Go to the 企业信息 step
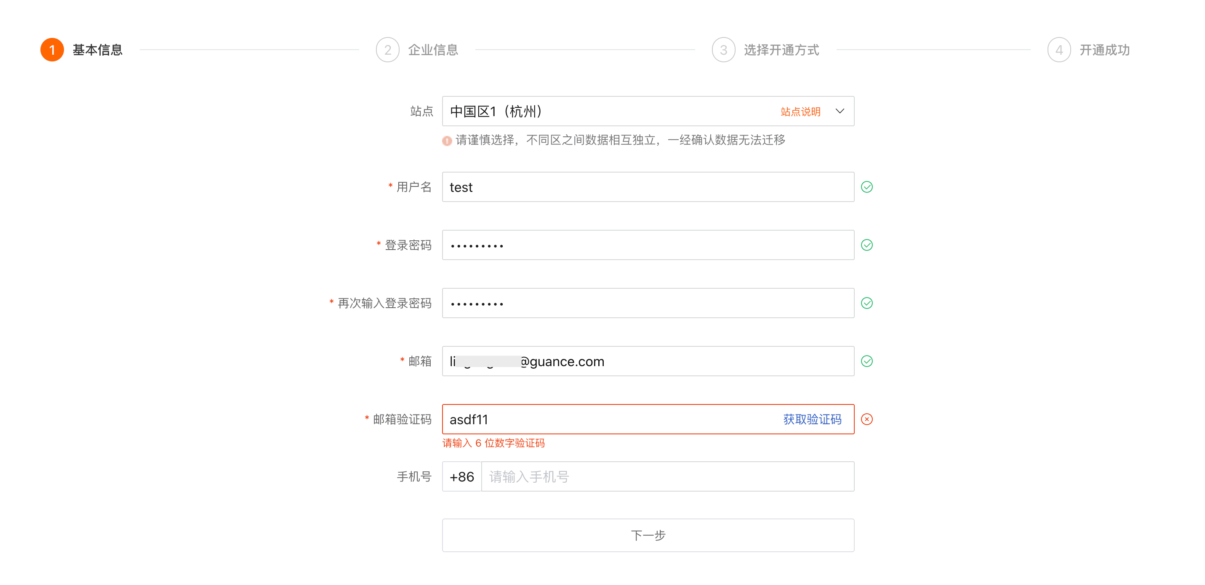1205x585 pixels. pos(433,50)
